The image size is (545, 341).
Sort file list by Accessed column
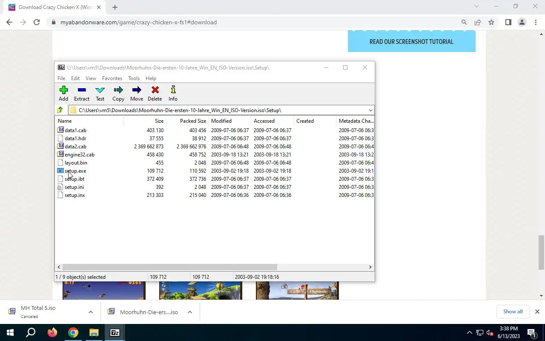tap(272, 121)
